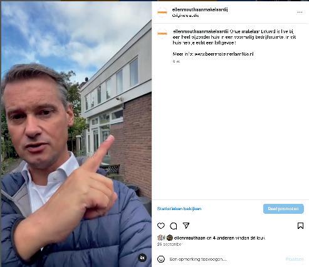The image size is (309, 267).
Task: Save the post with the bookmark icon
Action: (300, 226)
